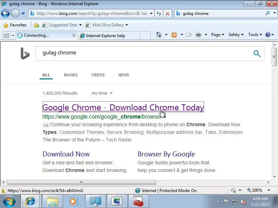
Task: Select the ALL results tab
Action: click(46, 75)
